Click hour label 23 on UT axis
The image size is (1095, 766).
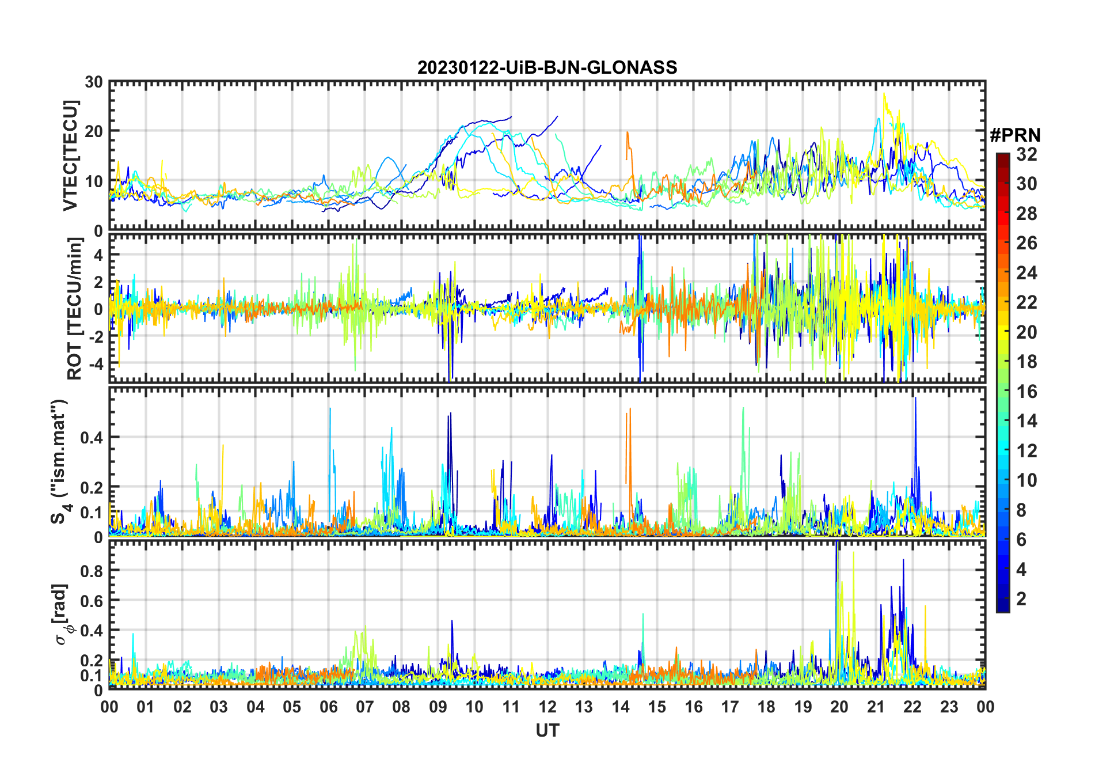(x=949, y=707)
